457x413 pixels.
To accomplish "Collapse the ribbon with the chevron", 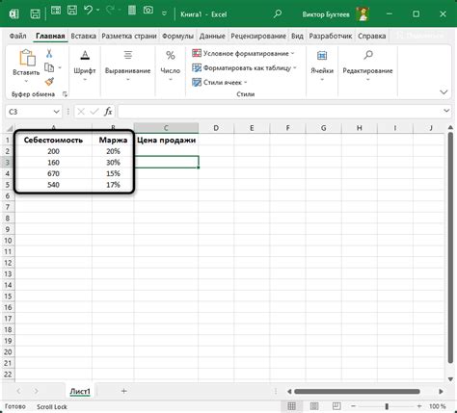I will (x=444, y=92).
